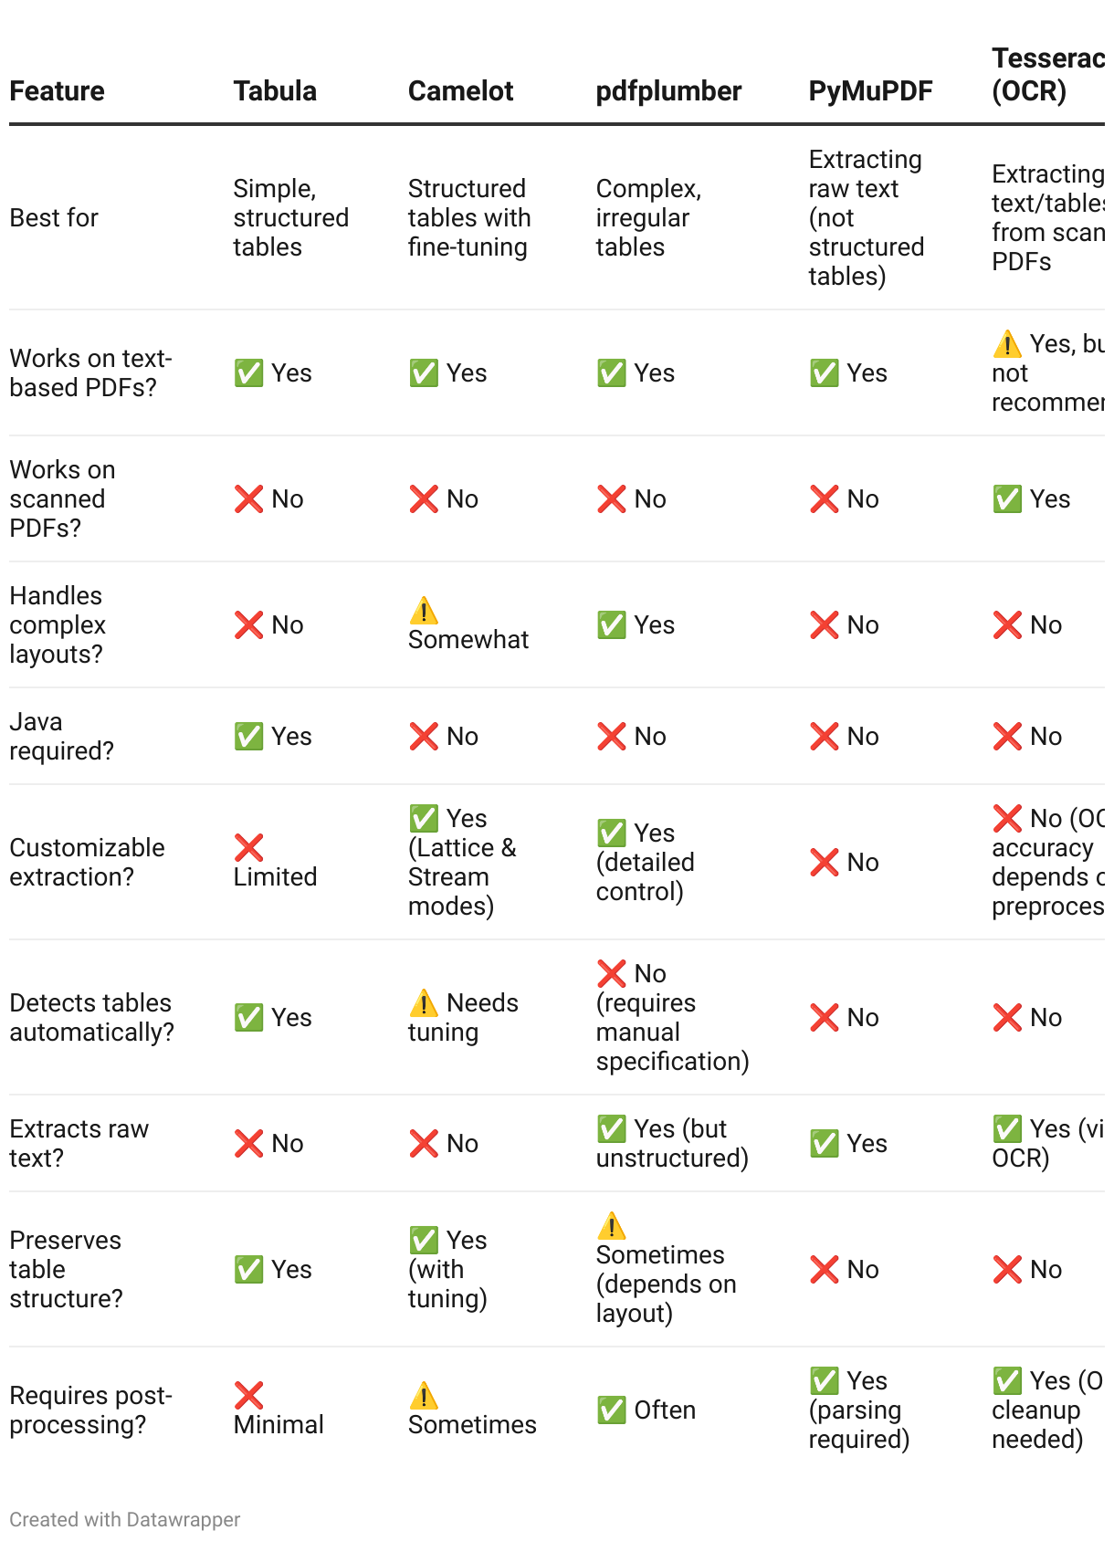The height and width of the screenshot is (1541, 1114).
Task: Click the red cross in pdfplumber's requires manual specification cell
Action: click(612, 973)
